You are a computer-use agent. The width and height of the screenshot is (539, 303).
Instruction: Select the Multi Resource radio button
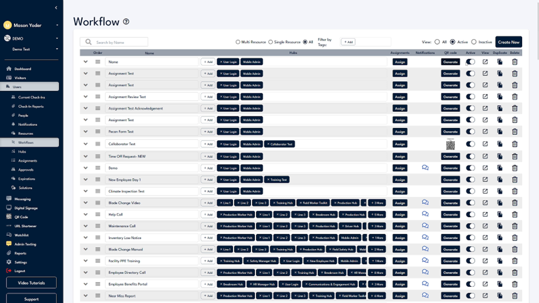[238, 42]
